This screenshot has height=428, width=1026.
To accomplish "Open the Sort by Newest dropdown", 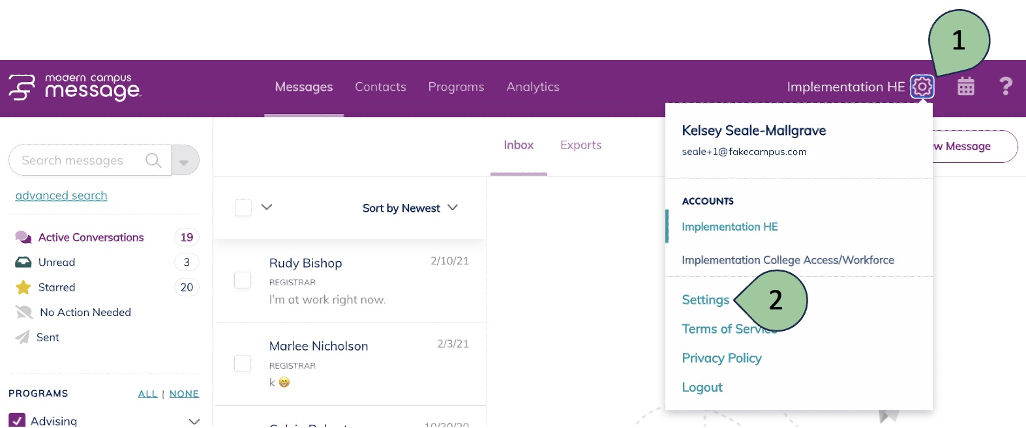I will click(410, 208).
